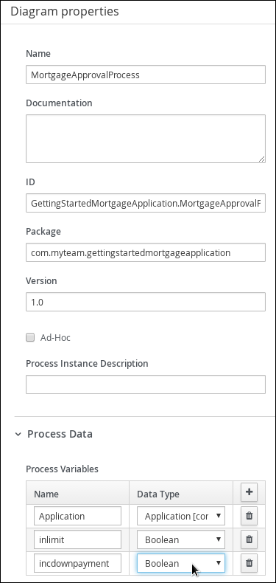Click the Process Variables label
This screenshot has height=583, width=276.
pos(62,469)
